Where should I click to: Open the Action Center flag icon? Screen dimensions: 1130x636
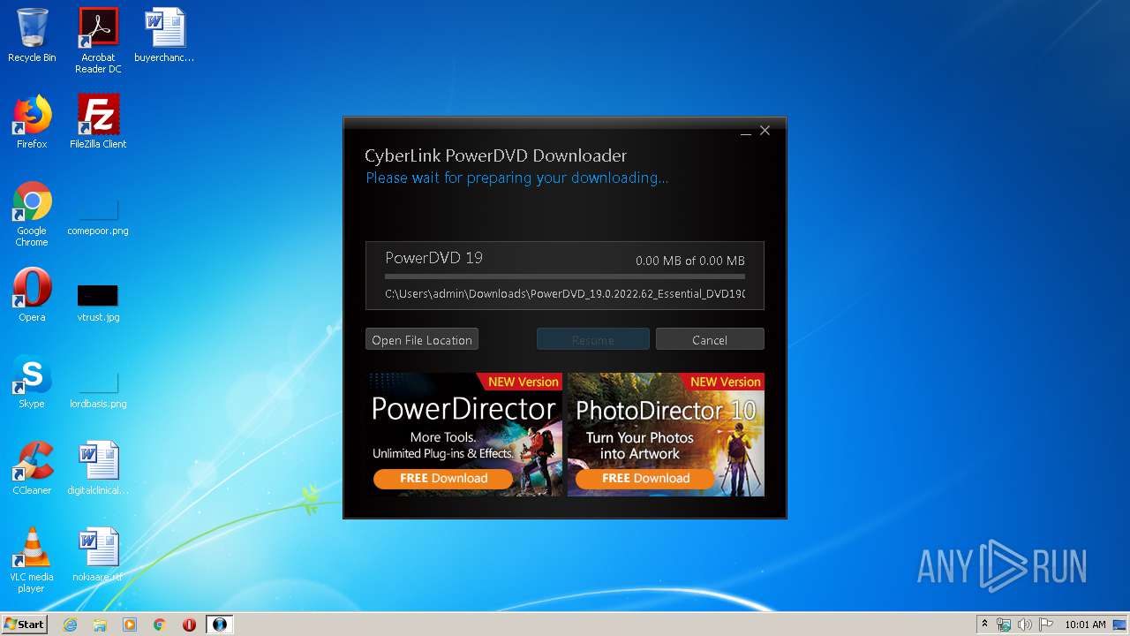(x=1046, y=625)
